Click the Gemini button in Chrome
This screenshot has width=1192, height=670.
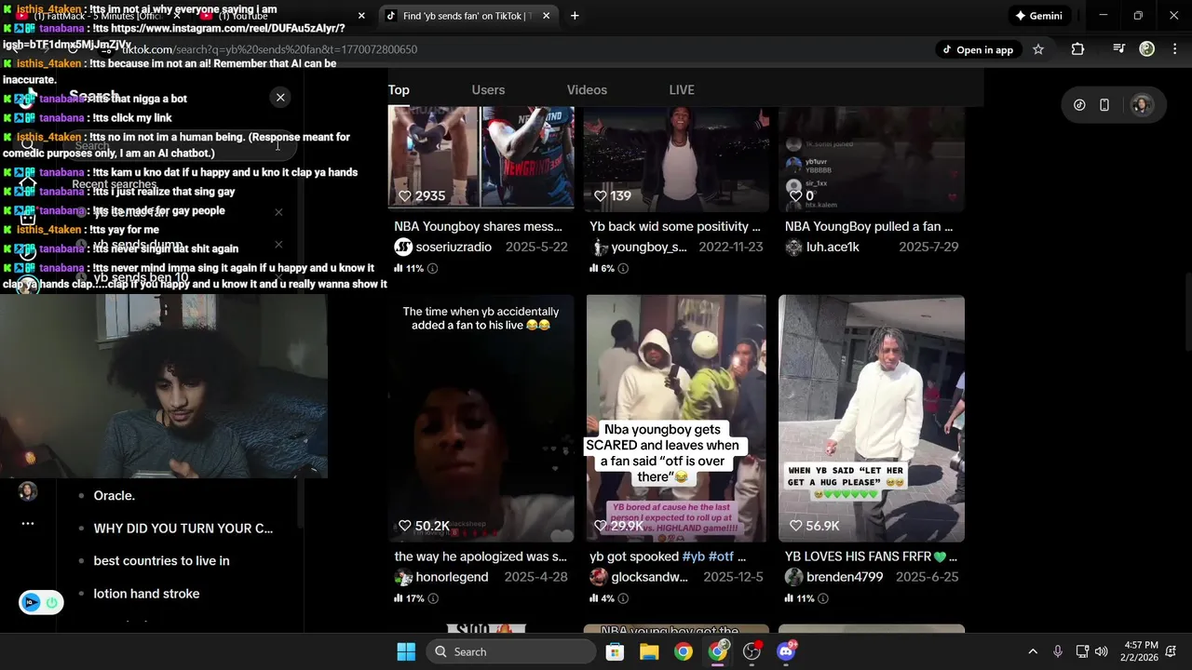pyautogui.click(x=1038, y=16)
